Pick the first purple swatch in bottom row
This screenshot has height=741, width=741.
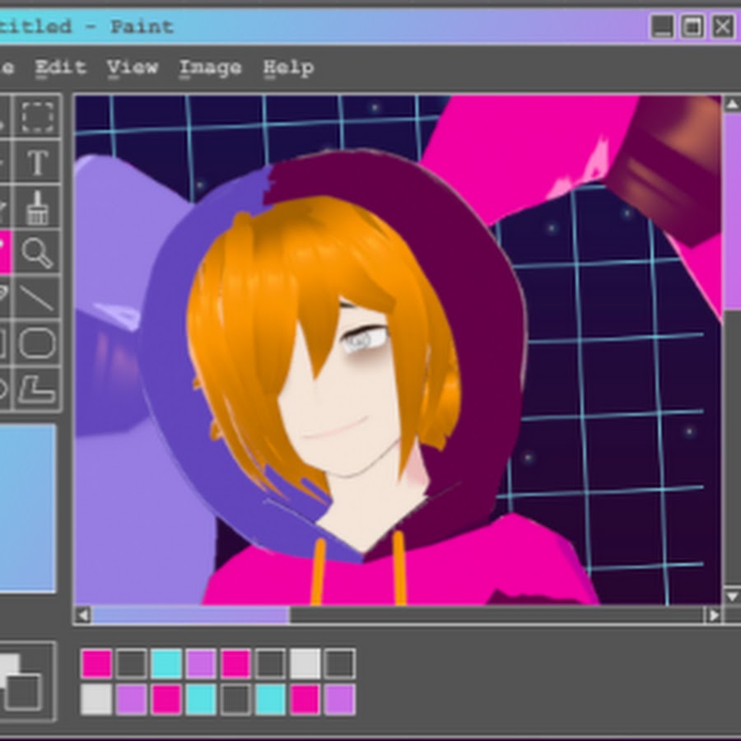pos(132,699)
